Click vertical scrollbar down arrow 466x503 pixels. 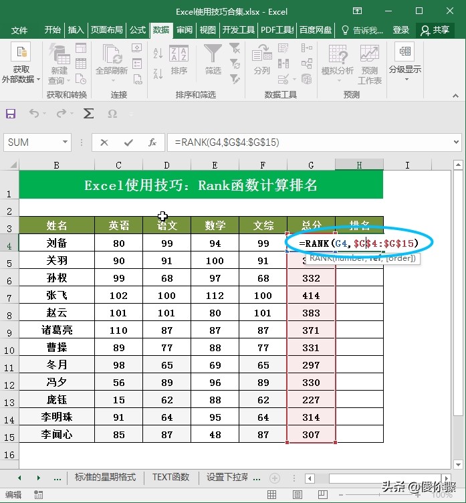tap(458, 464)
